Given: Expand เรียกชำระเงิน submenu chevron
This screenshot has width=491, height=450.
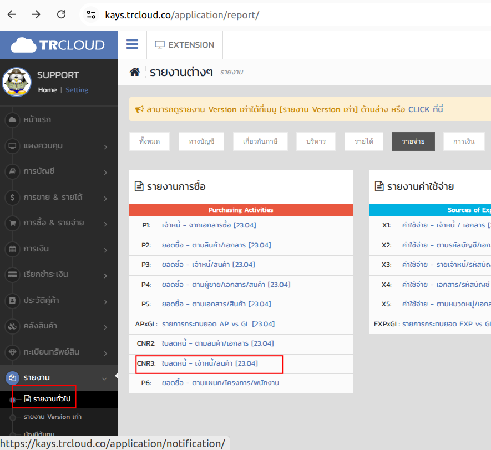Looking at the screenshot, I should [105, 276].
